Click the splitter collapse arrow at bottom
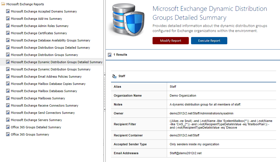280x162 pixels. 105,109
